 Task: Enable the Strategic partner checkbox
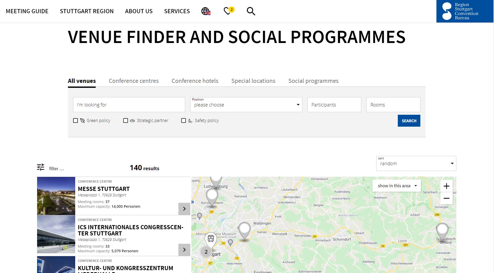coord(126,120)
